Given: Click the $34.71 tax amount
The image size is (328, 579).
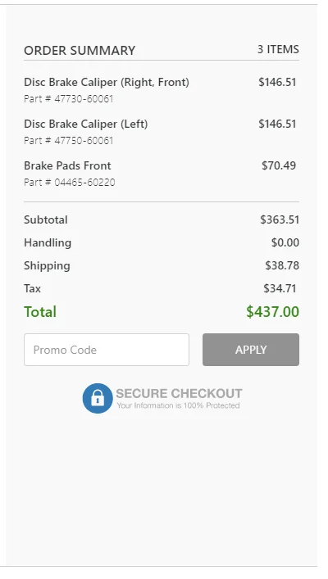Looking at the screenshot, I should [280, 288].
